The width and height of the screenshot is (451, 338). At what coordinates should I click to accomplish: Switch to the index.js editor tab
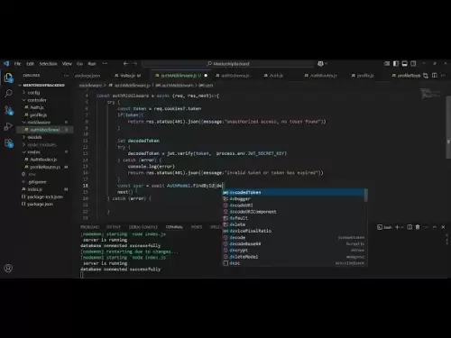[x=128, y=76]
